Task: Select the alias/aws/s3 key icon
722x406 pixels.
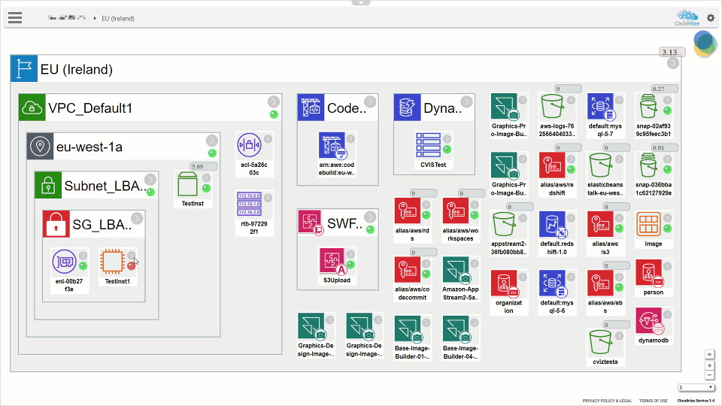Action: click(600, 224)
